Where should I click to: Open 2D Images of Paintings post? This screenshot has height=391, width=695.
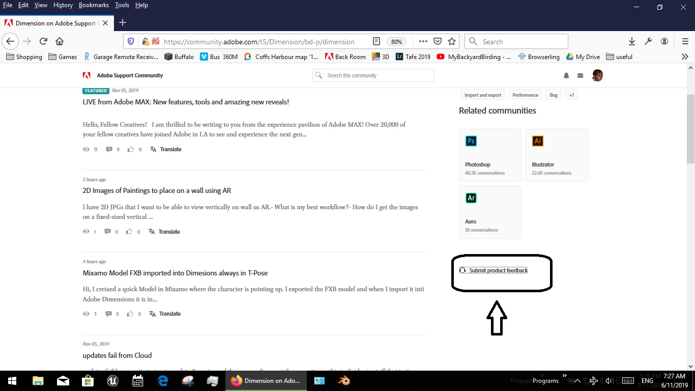157,190
